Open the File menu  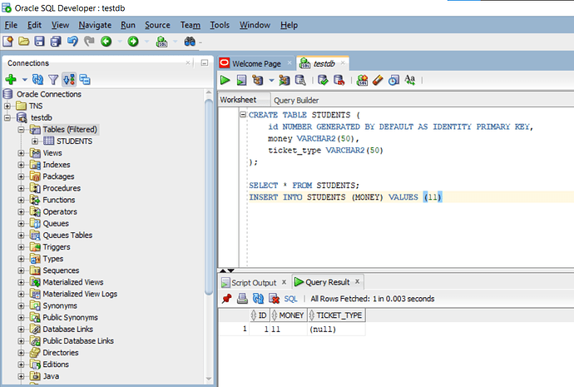click(x=11, y=25)
